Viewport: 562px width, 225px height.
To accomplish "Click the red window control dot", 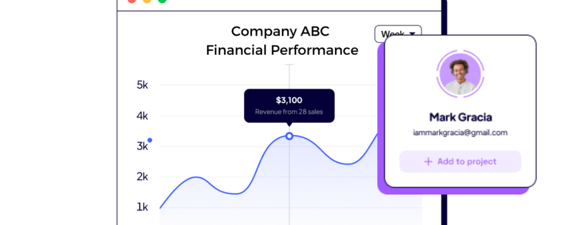I will click(x=132, y=1).
